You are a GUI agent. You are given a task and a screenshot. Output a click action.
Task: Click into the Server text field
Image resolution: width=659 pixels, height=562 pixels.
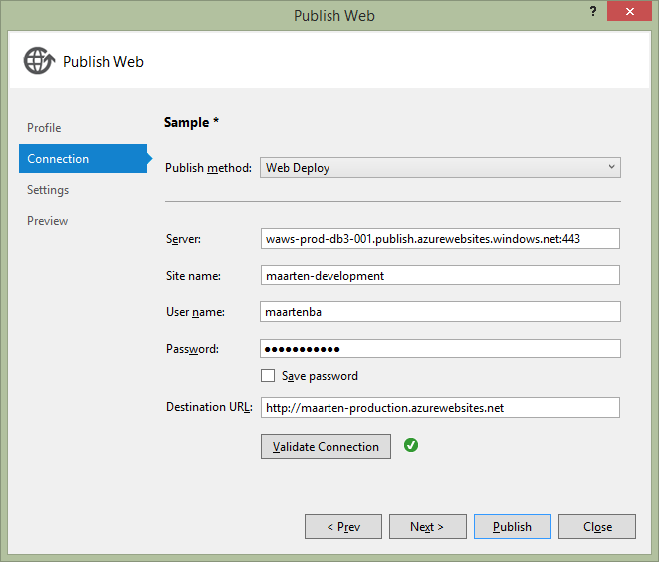(439, 239)
